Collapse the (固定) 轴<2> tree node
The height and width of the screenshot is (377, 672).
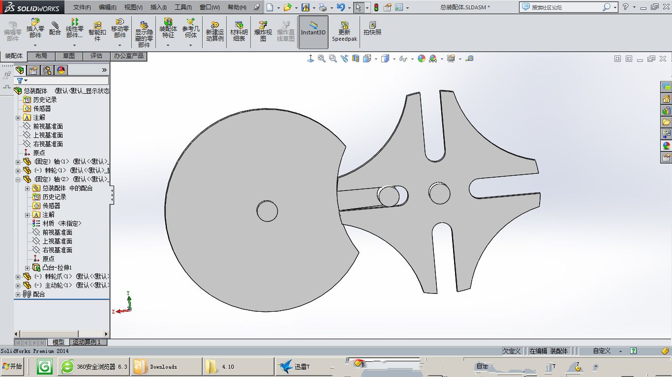click(18, 179)
